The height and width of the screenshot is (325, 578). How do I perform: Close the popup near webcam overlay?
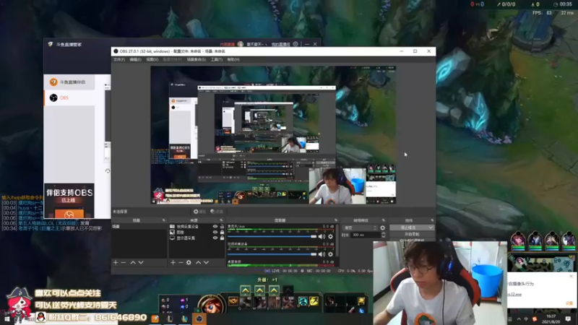(571, 276)
